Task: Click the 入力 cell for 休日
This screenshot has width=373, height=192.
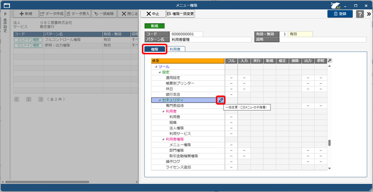Action: coord(244,89)
